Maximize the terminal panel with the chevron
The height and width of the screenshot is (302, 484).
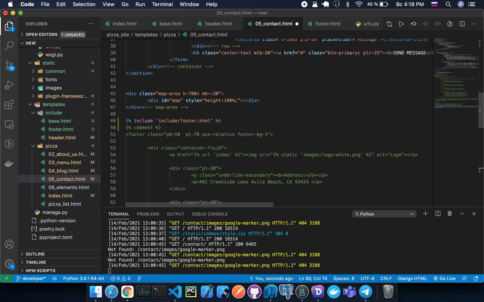point(462,214)
